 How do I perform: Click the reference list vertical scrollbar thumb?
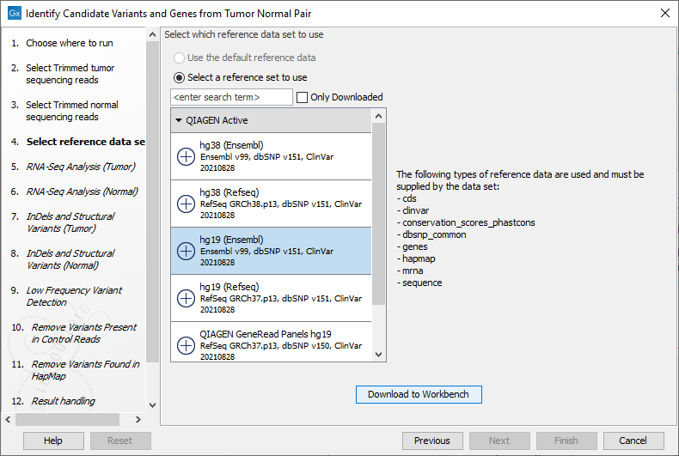pyautogui.click(x=378, y=214)
